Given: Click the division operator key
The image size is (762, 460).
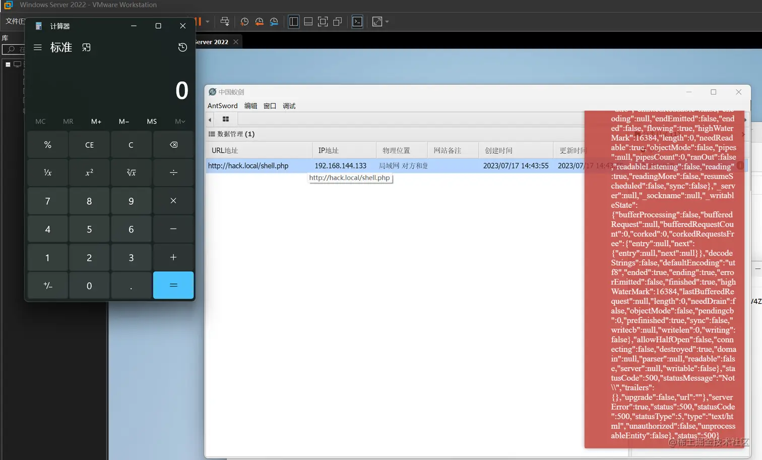Looking at the screenshot, I should pos(173,172).
